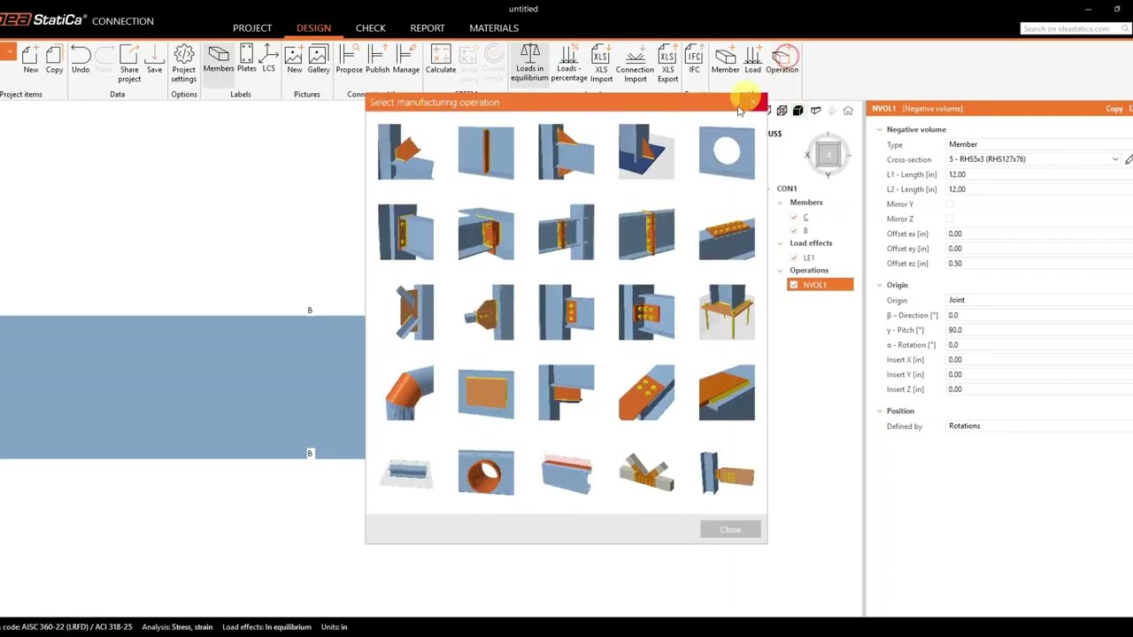Toggle the LE1 load effect checkbox
This screenshot has height=637, width=1133.
793,257
